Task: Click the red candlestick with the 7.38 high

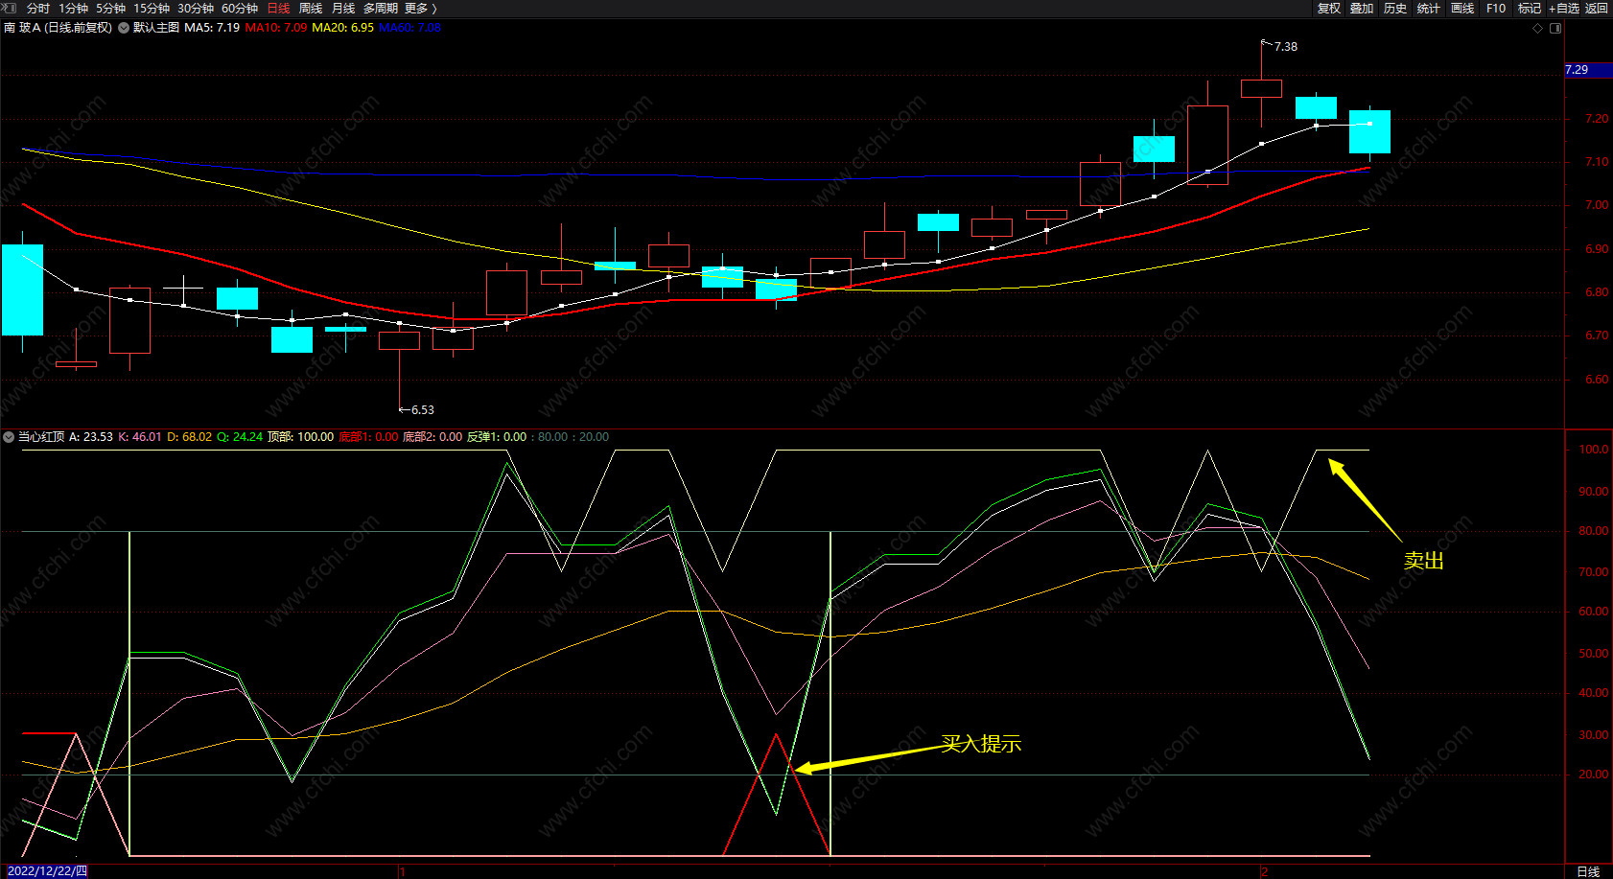Action: click(x=1261, y=88)
